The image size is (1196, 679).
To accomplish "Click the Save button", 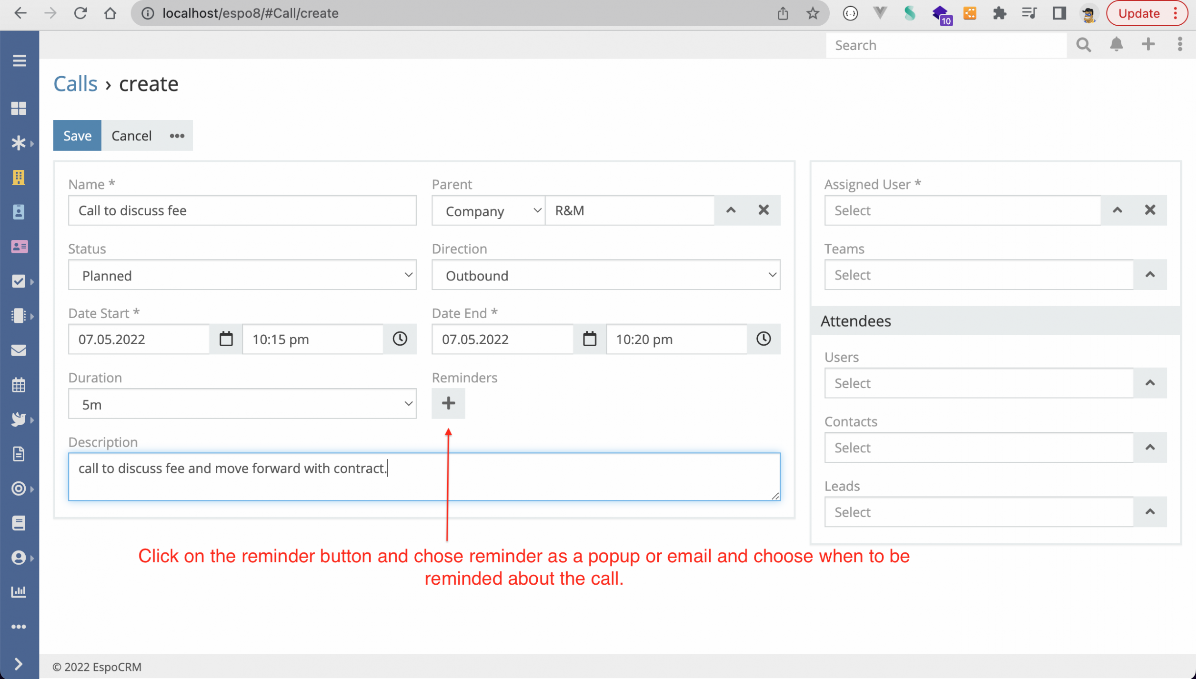I will tap(77, 136).
